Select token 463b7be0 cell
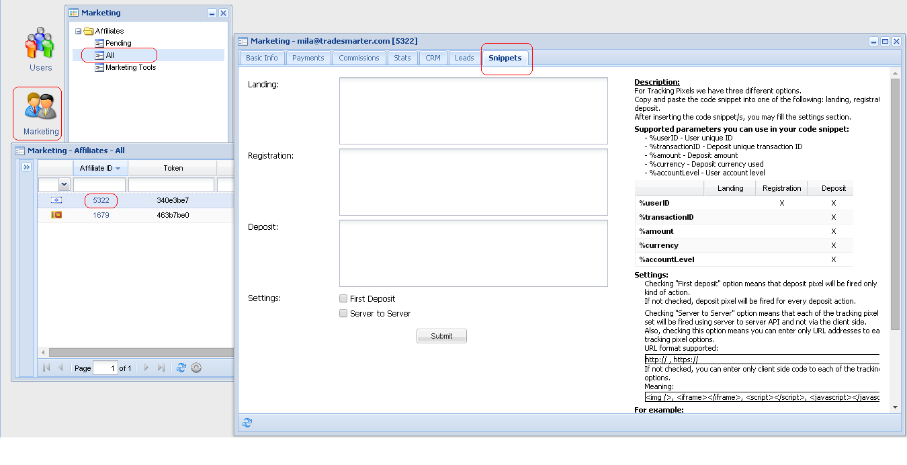907x465 pixels. [x=173, y=215]
